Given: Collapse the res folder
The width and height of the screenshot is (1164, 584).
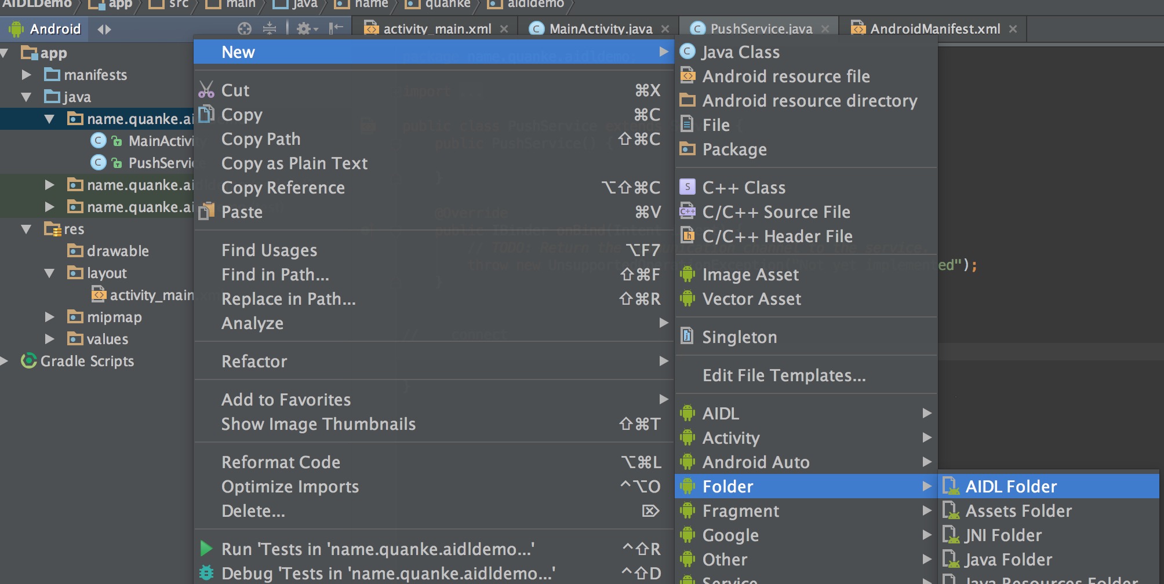Looking at the screenshot, I should [26, 229].
